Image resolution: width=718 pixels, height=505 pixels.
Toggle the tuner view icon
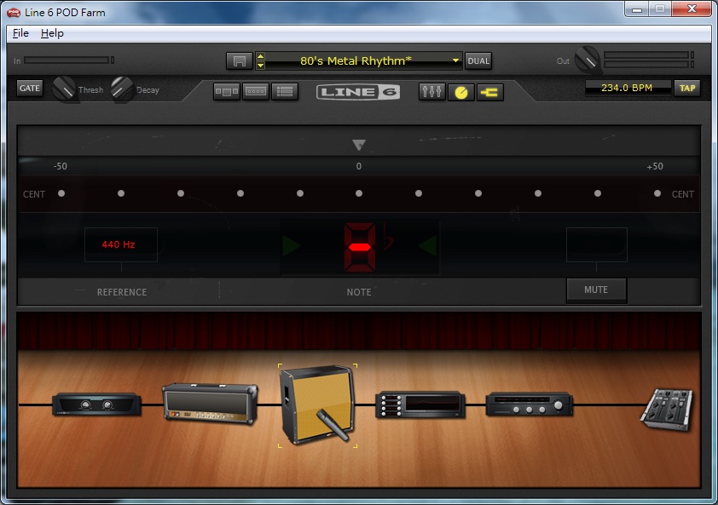pyautogui.click(x=461, y=92)
